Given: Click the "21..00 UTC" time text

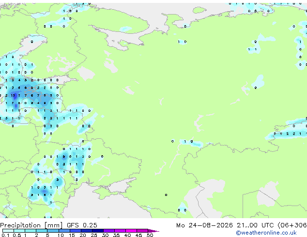Looking at the screenshot, I should click(255, 225).
